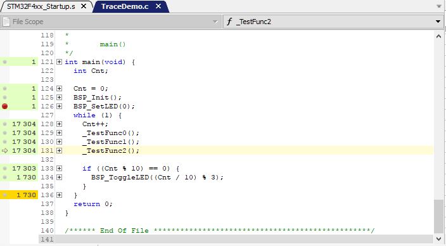Toggle breakpoint dot on line 134

(x=4, y=177)
